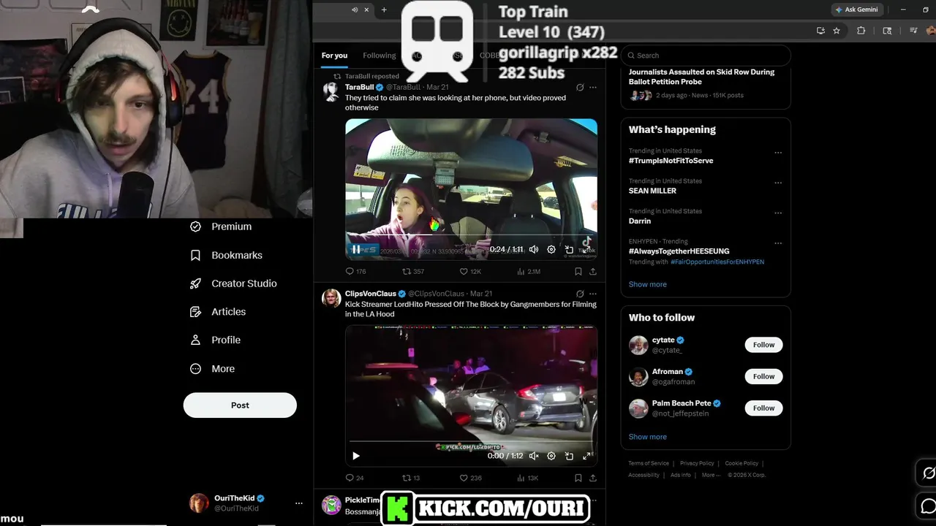Open options for #TrumpIsNotFitToServe trend

778,153
